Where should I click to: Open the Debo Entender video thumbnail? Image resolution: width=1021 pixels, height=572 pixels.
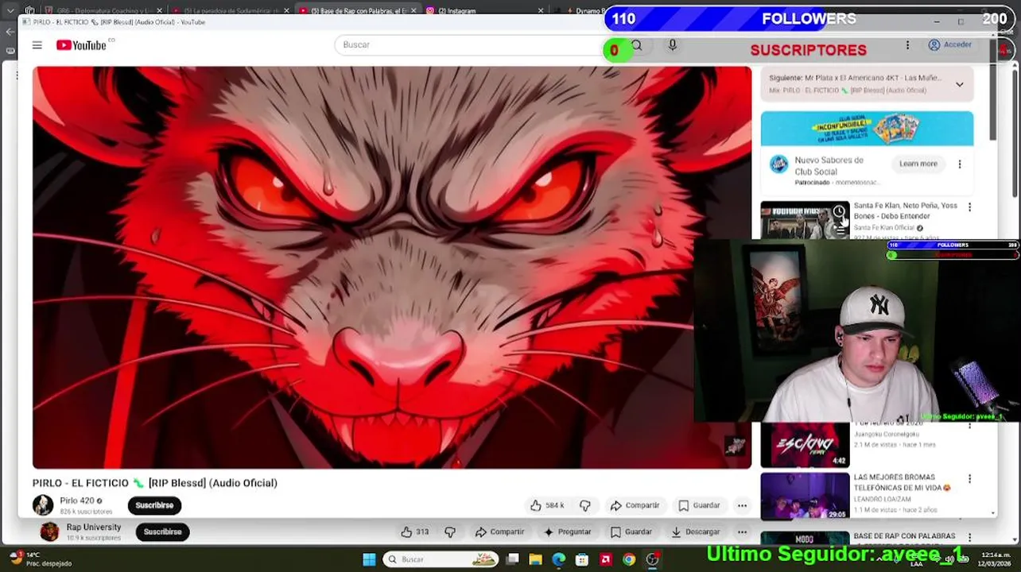coord(805,220)
